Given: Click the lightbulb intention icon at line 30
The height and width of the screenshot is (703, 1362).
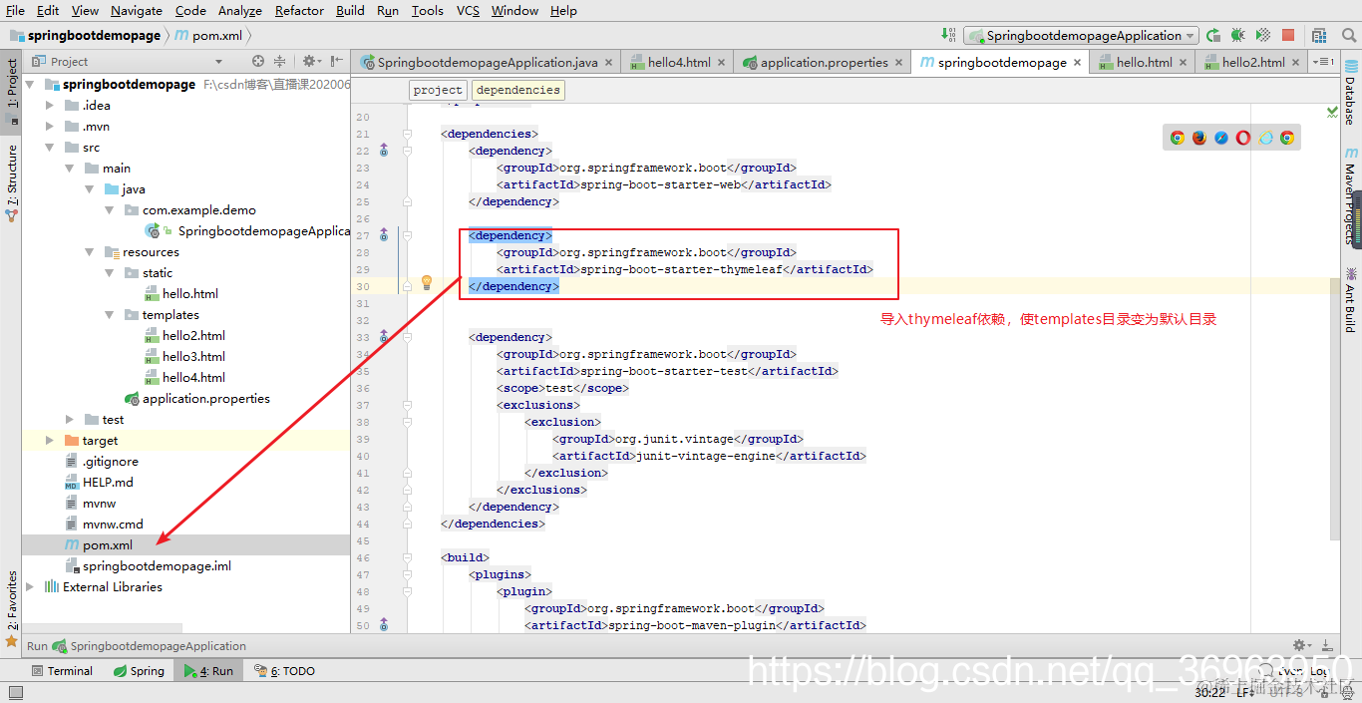Looking at the screenshot, I should [x=427, y=282].
